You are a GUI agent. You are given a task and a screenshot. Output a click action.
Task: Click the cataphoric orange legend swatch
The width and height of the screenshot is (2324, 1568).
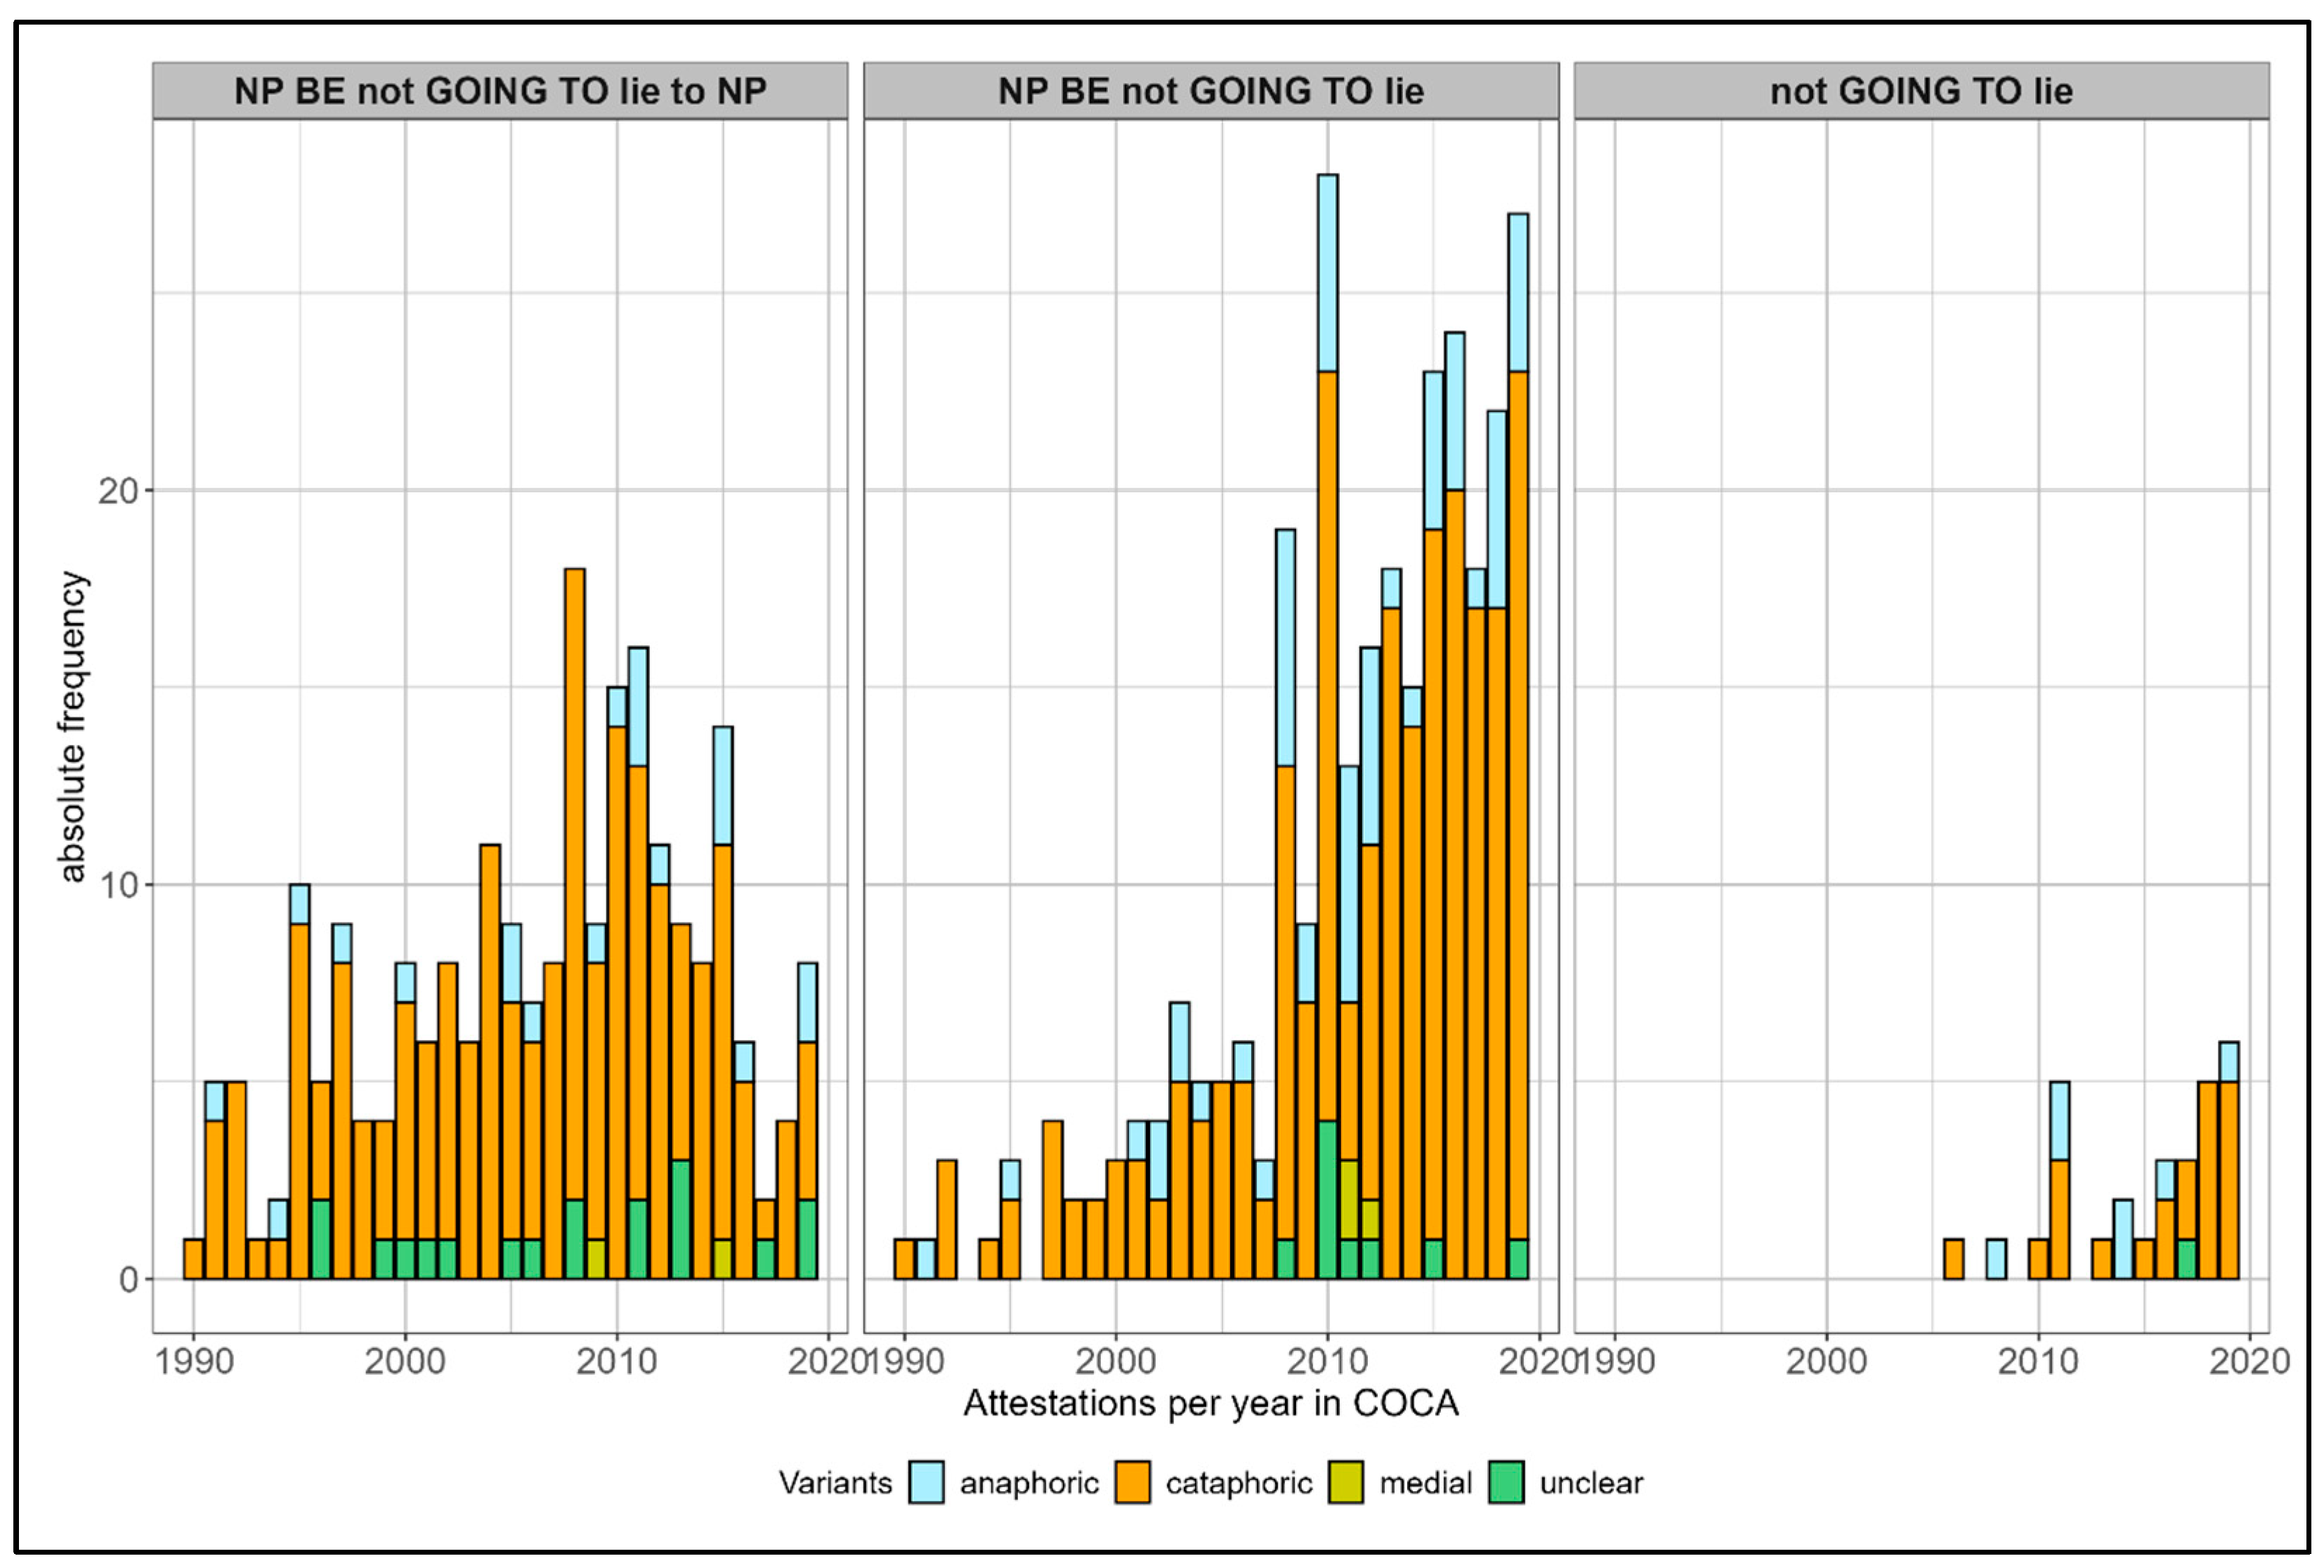1132,1482
